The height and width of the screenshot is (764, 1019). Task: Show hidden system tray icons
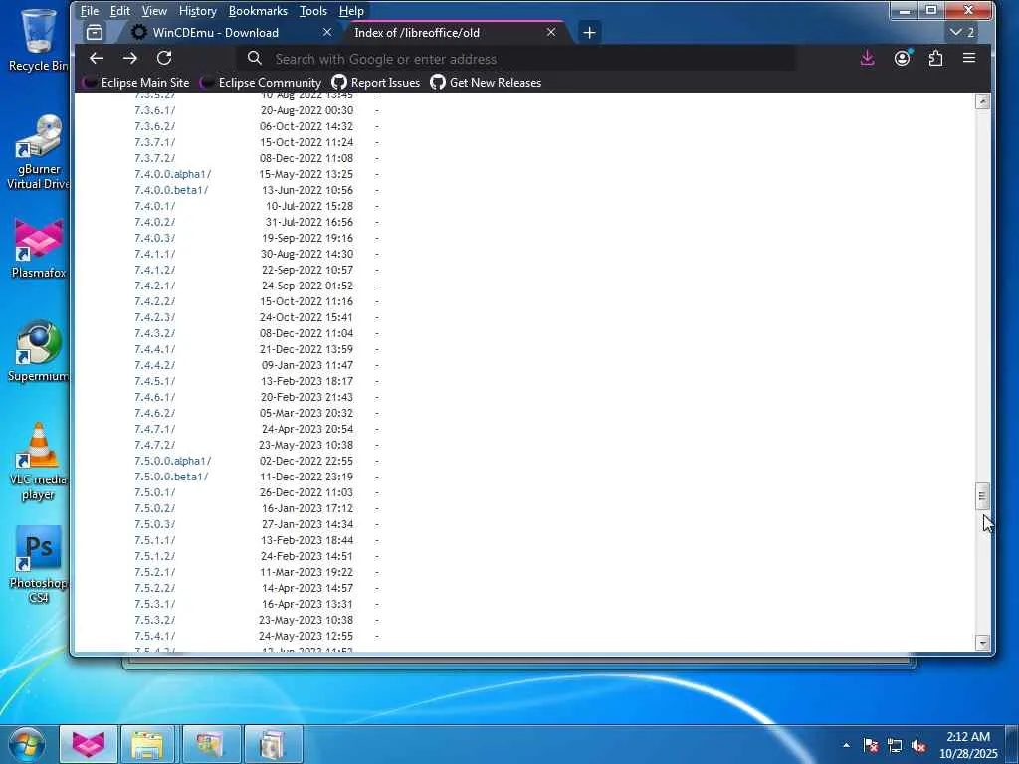click(846, 745)
